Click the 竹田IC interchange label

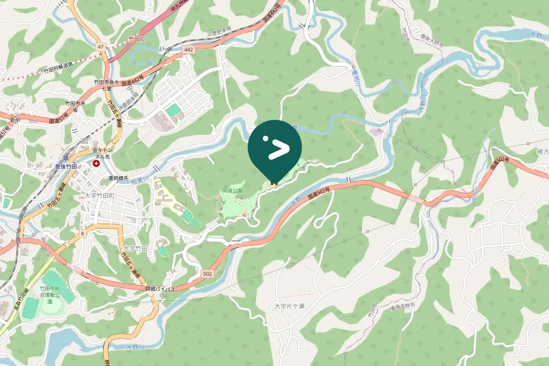[137, 39]
